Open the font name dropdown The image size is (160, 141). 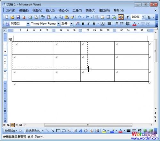coord(58,24)
